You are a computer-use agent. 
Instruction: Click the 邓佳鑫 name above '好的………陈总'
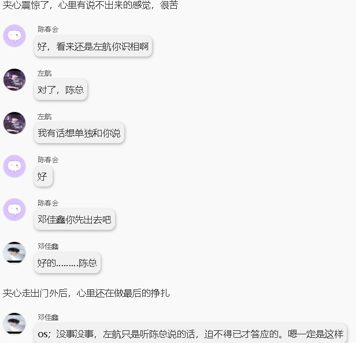(48, 247)
